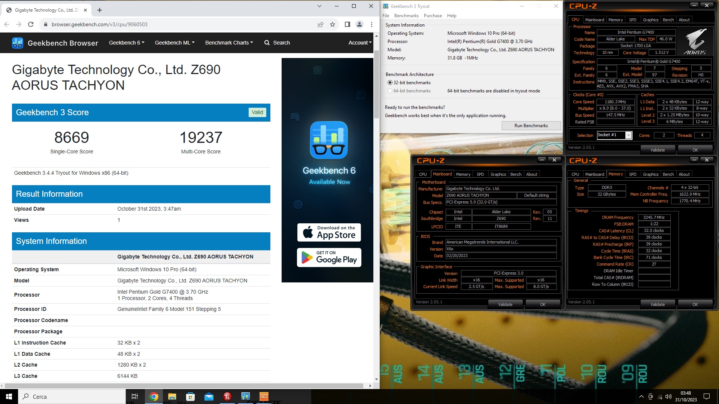Screen dimensions: 719x404
Task: Open the Purchase menu in Geekbench 3
Action: [433, 16]
